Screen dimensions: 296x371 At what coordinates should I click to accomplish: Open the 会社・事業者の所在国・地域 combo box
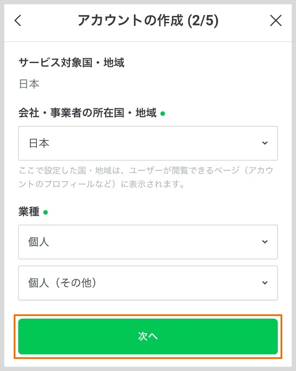pyautogui.click(x=148, y=143)
